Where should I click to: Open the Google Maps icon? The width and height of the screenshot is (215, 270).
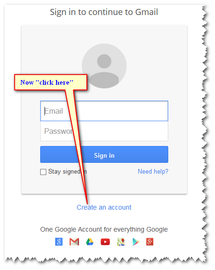coord(121,242)
